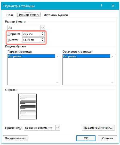Select По умолч. in Остальные страницы list
Image resolution: width=120 pixels, height=145 pixels.
[86, 56]
